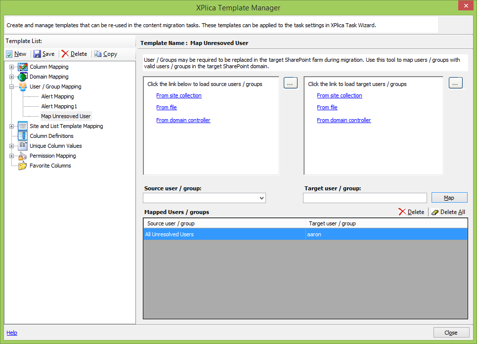Open the Help link
477x344 pixels.
coord(12,333)
